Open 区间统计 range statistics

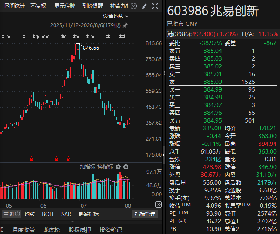(14, 6)
